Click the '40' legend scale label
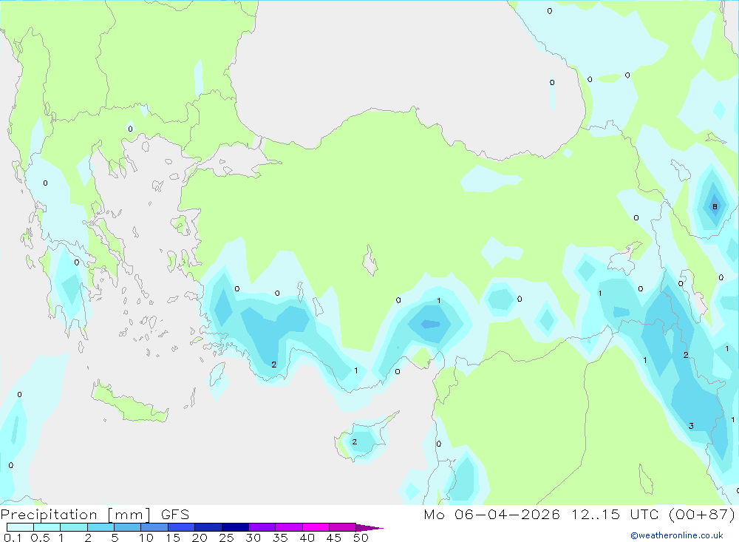The height and width of the screenshot is (542, 739). [307, 538]
